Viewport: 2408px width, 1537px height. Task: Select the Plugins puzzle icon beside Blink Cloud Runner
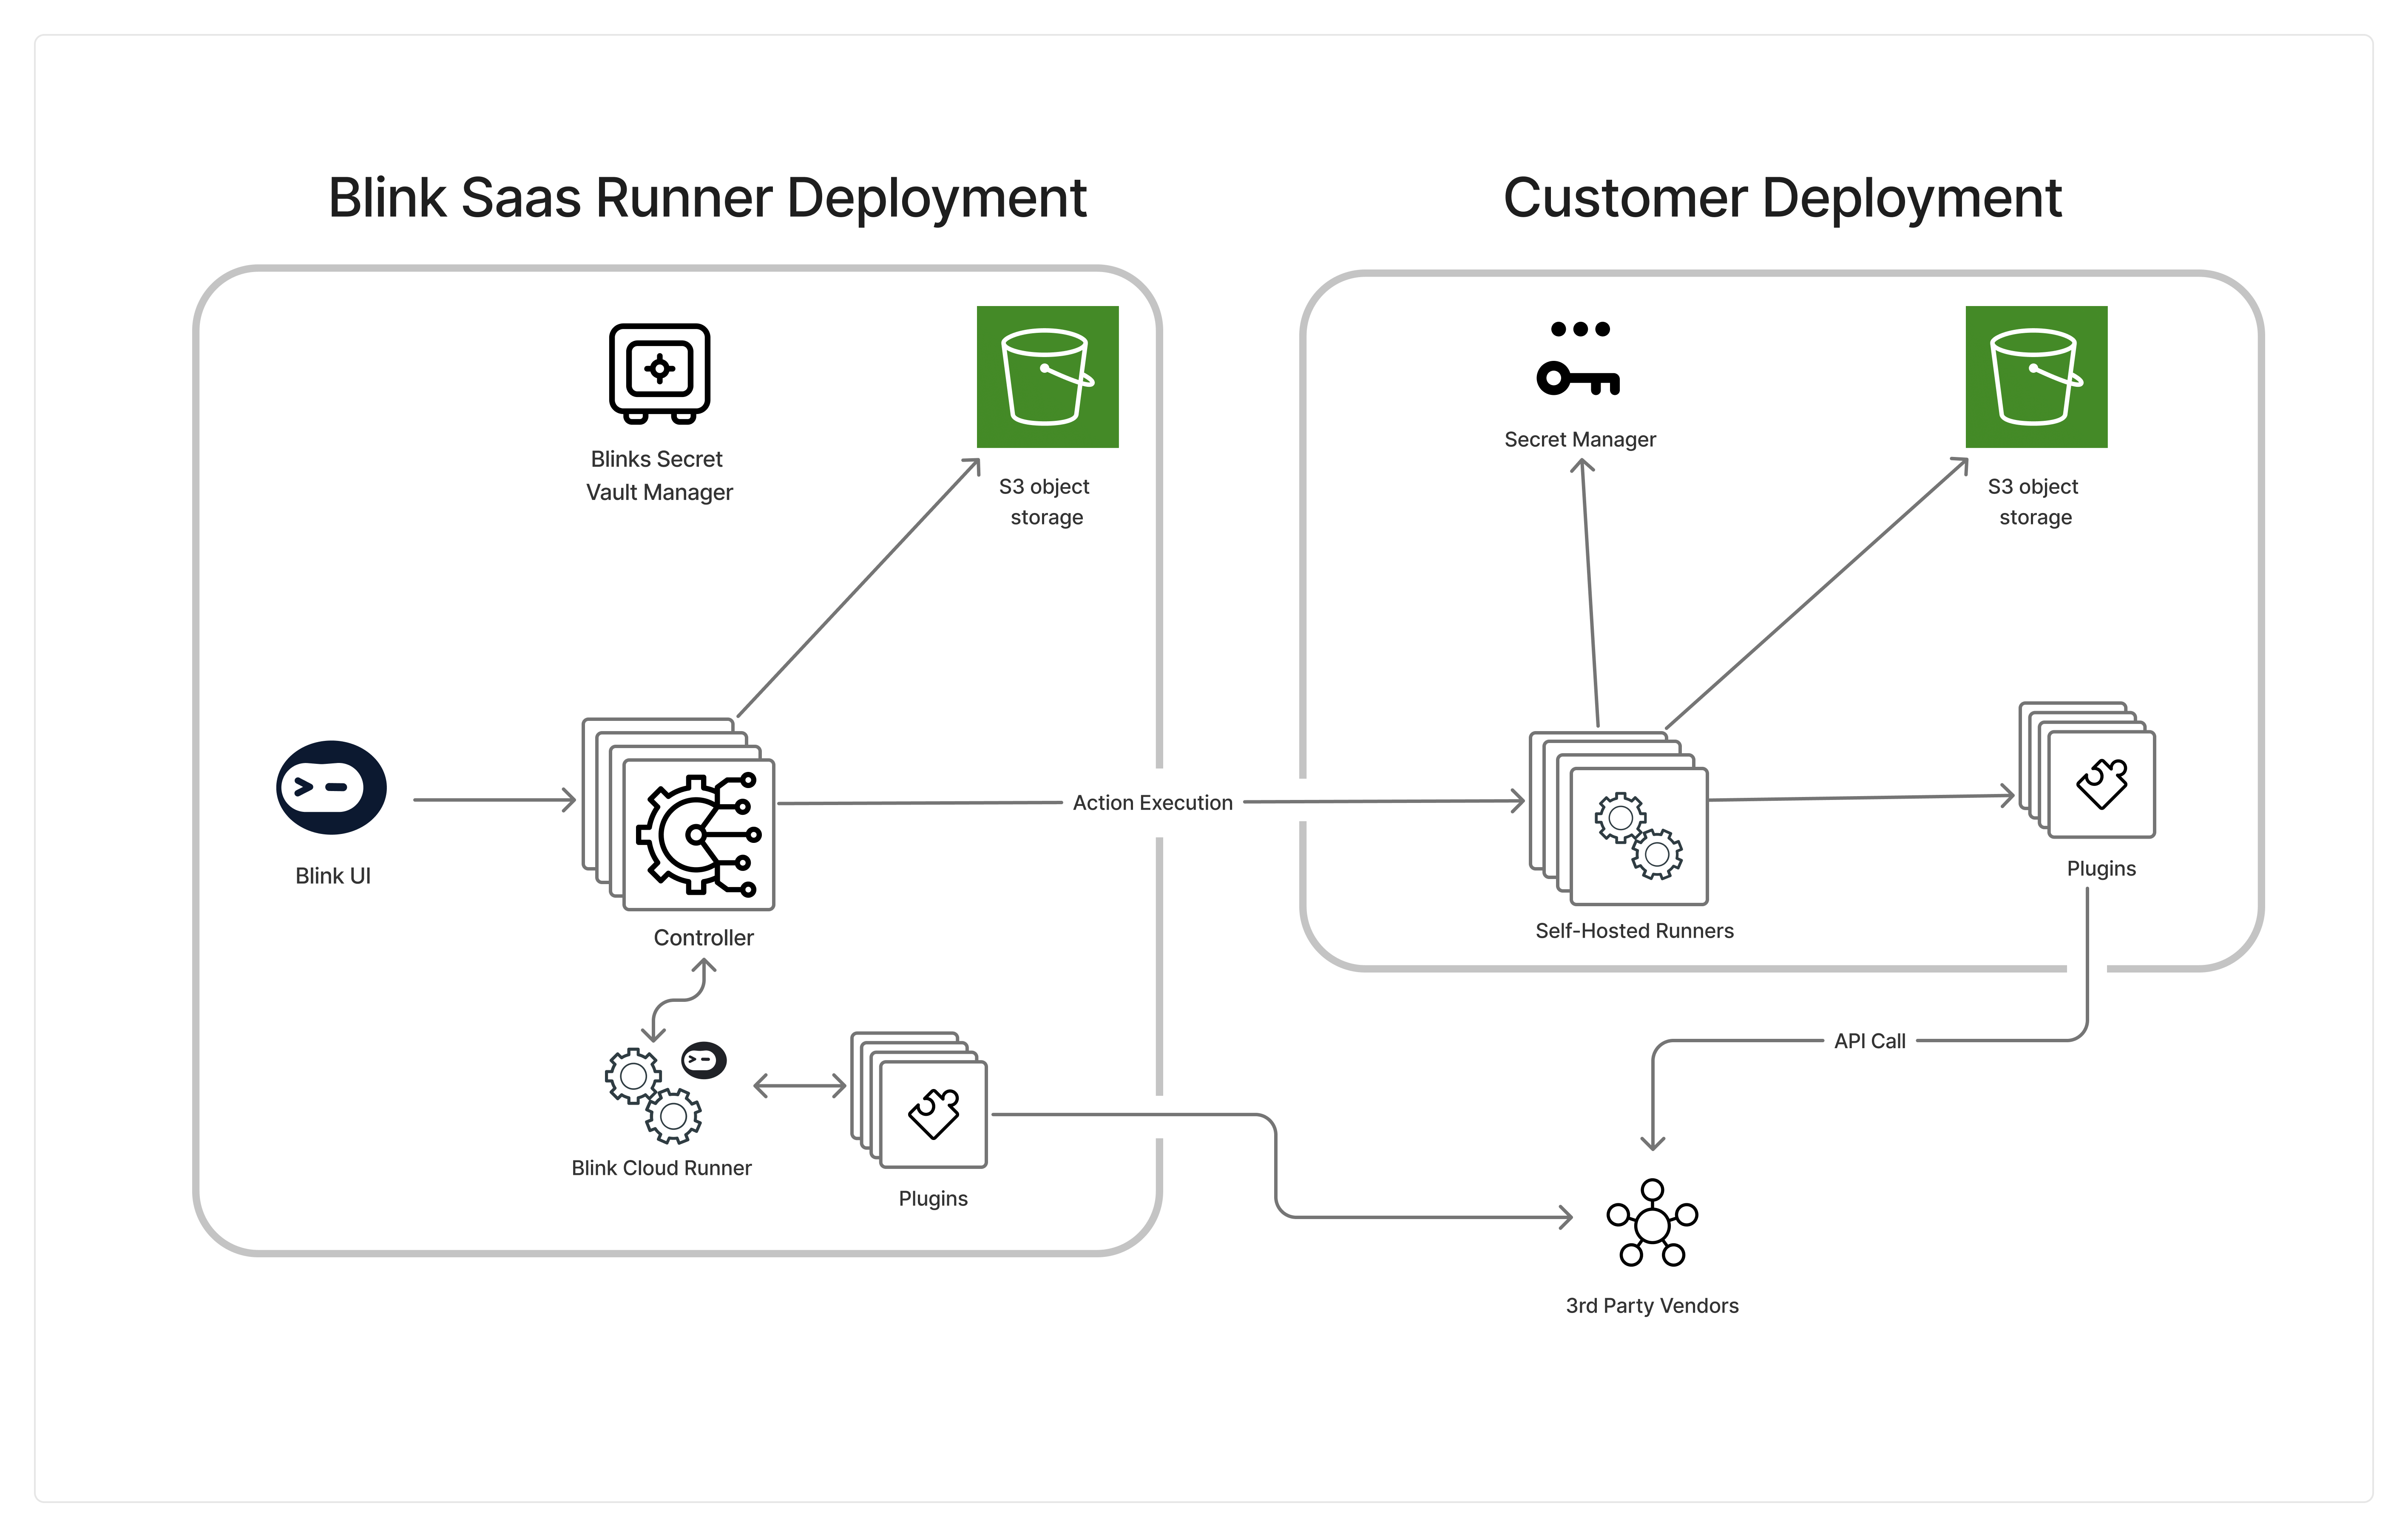919,1100
